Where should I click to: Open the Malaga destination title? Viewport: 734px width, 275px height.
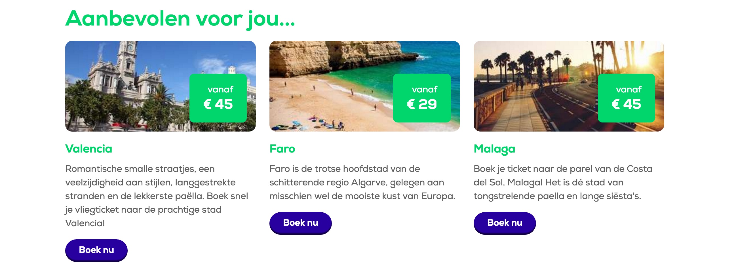coord(494,149)
